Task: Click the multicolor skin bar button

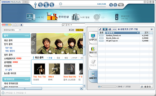Action: [x=6, y=25]
